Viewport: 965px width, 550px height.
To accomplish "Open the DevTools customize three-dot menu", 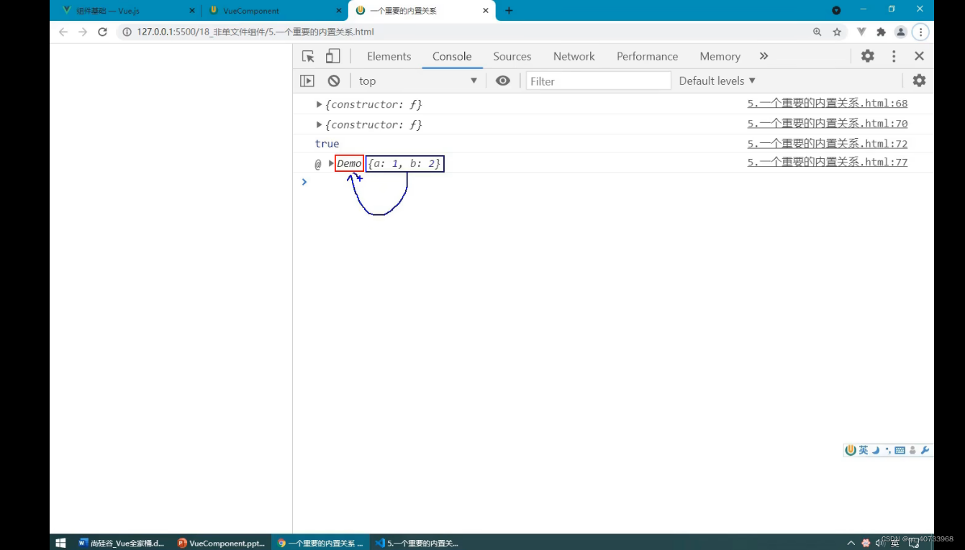I will coord(894,56).
